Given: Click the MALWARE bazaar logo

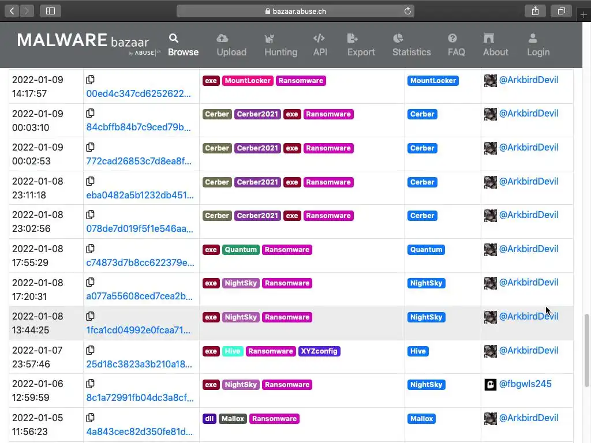Looking at the screenshot, I should tap(88, 43).
